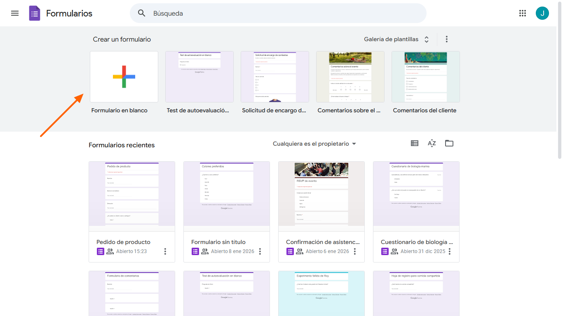Open the Confirmación de asistencia form
Screen dimensions: 563x316
click(x=321, y=196)
